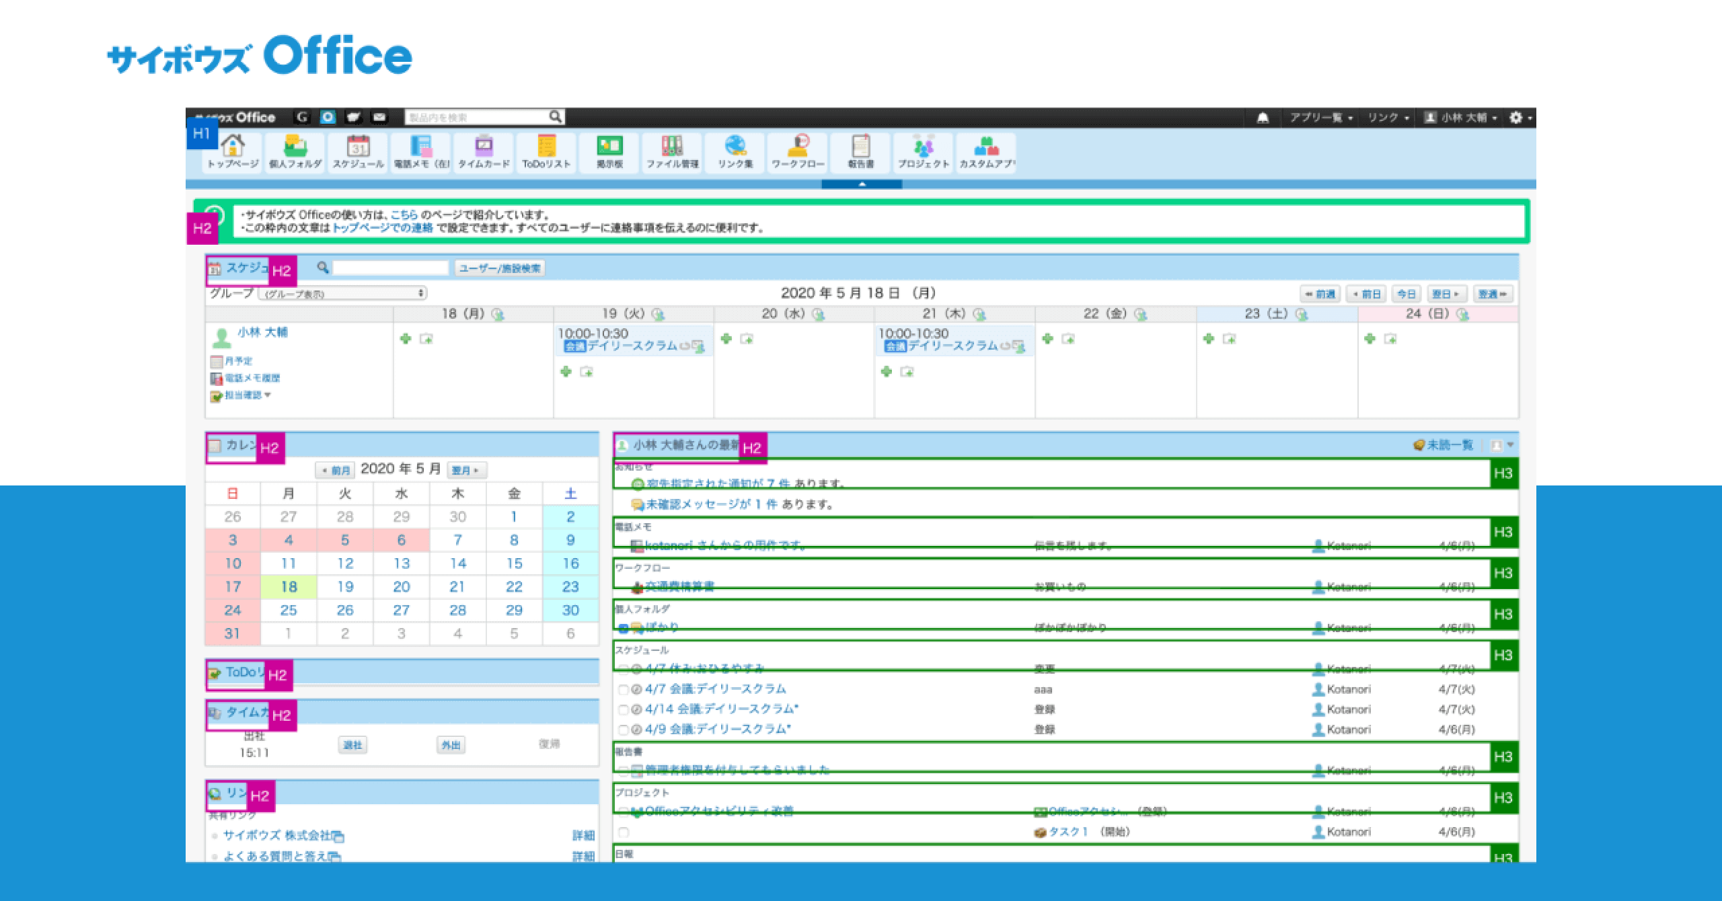1722x901 pixels.
Task: Uncheck the ぽかり personal folder checkbox
Action: point(624,629)
